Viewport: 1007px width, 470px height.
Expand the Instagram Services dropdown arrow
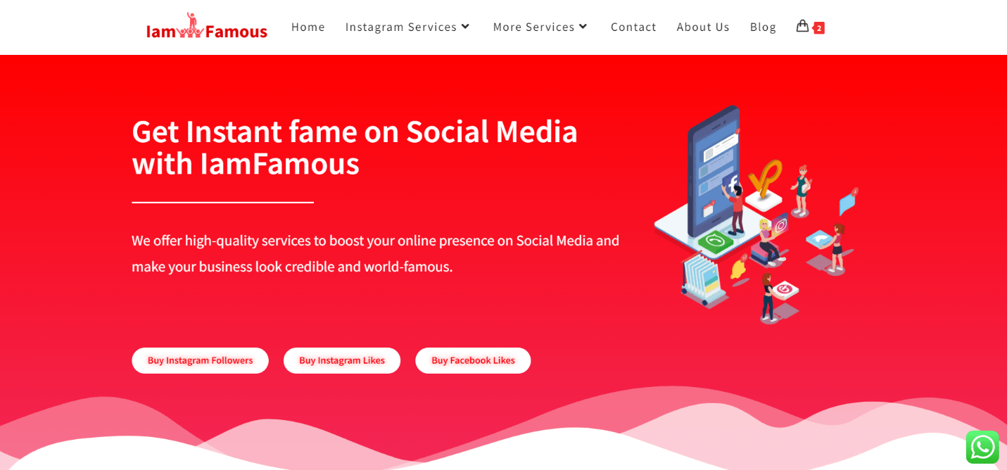464,27
